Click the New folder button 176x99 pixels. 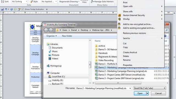[x=67, y=36]
